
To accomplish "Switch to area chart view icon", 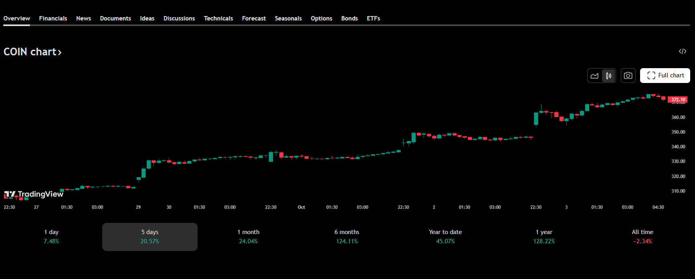I will tap(594, 76).
